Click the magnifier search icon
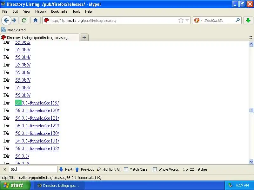Image resolution: width=254 pixels, height=190 pixels. point(237,20)
